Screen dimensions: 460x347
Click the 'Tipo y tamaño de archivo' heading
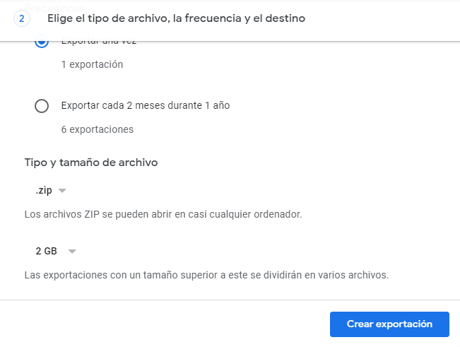pyautogui.click(x=91, y=163)
